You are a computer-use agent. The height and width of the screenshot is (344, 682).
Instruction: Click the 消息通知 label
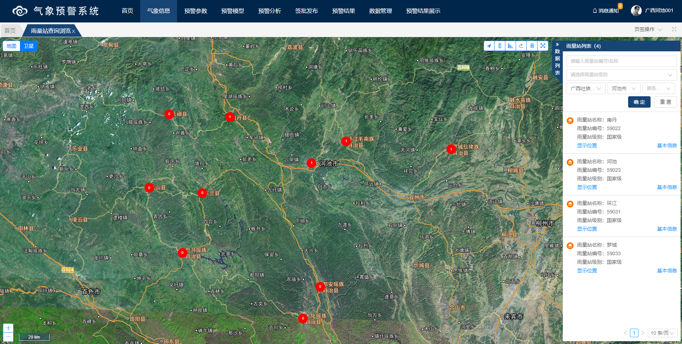[608, 11]
